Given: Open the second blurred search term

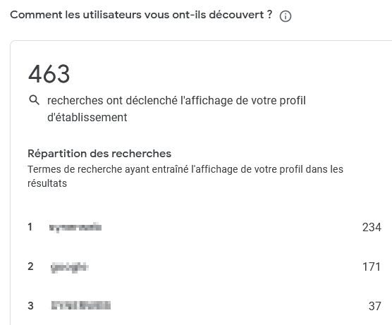Looking at the screenshot, I should point(70,267).
